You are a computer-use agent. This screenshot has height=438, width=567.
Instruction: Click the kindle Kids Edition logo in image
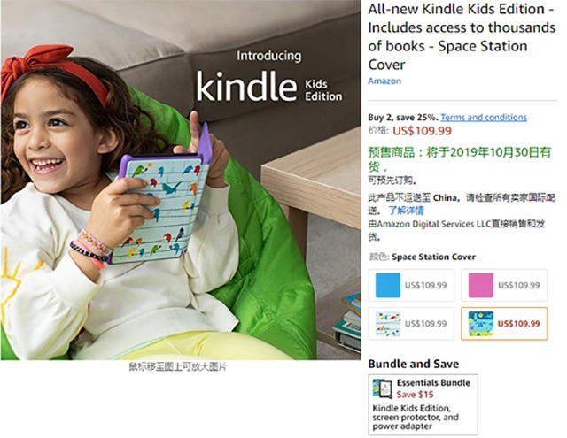click(269, 86)
